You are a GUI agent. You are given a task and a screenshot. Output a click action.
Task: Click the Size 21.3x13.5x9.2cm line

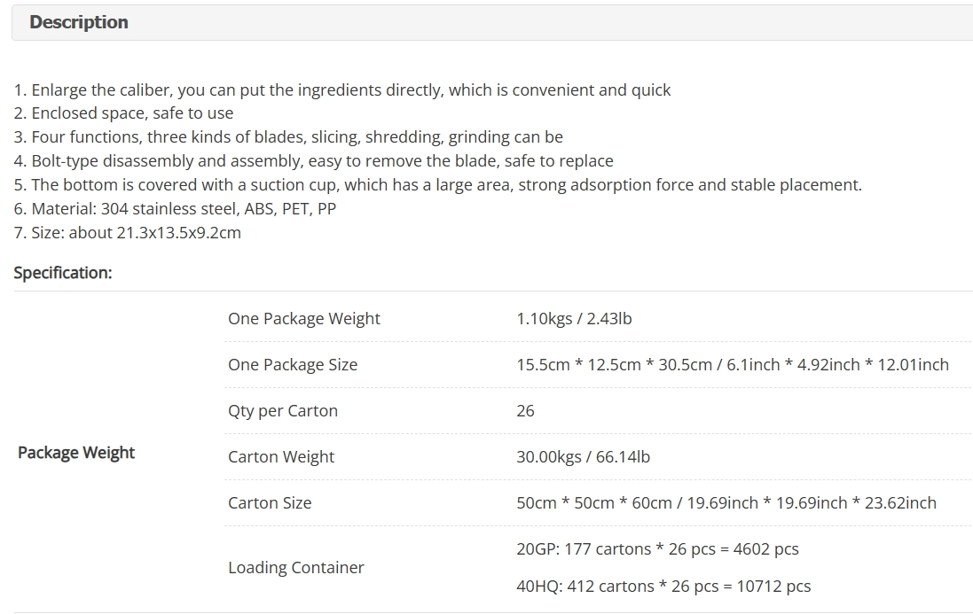click(127, 232)
